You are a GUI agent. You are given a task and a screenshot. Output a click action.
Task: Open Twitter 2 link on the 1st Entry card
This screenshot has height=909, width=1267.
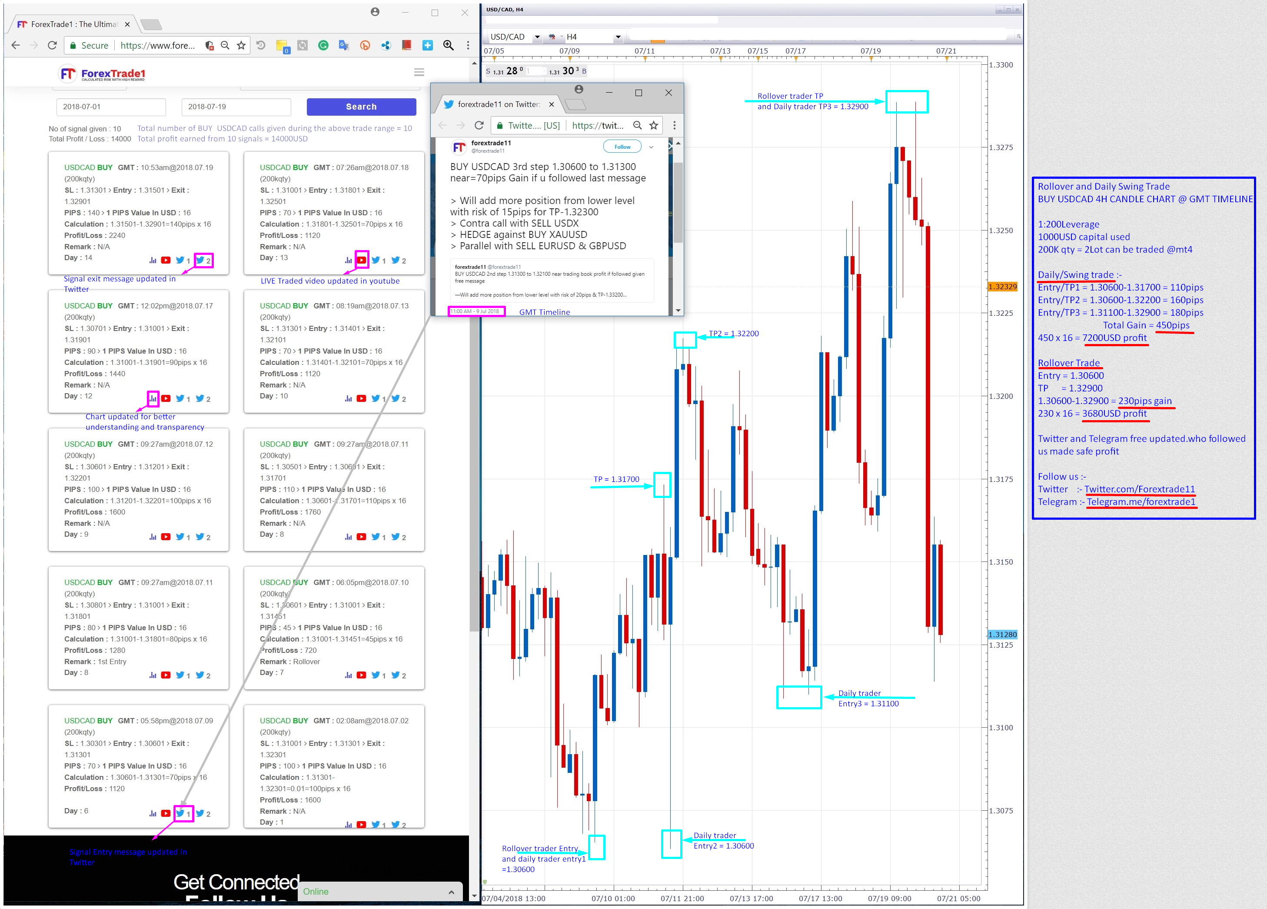tap(203, 675)
